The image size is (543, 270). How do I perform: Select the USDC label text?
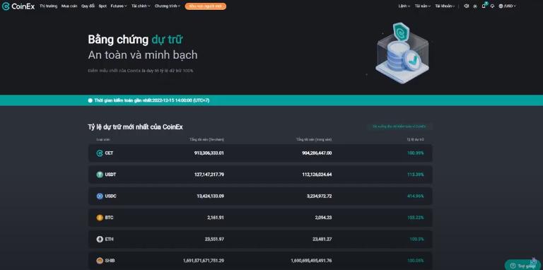click(110, 196)
